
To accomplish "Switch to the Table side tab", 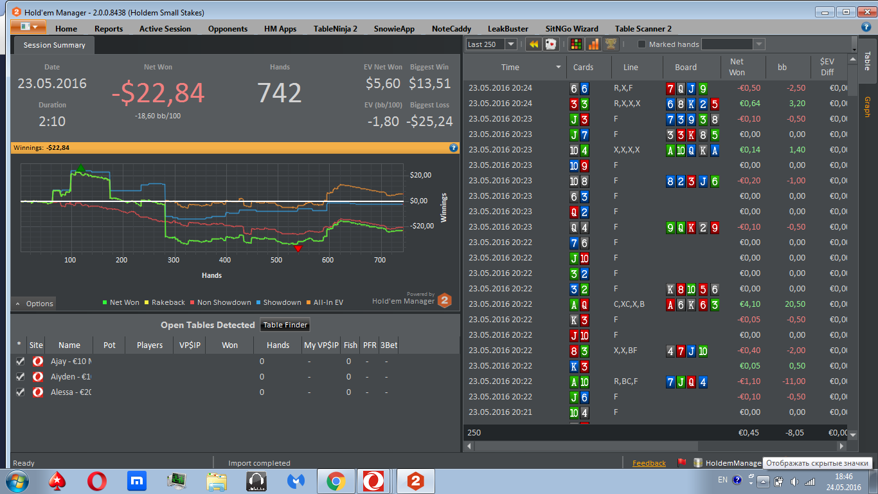I will [867, 61].
